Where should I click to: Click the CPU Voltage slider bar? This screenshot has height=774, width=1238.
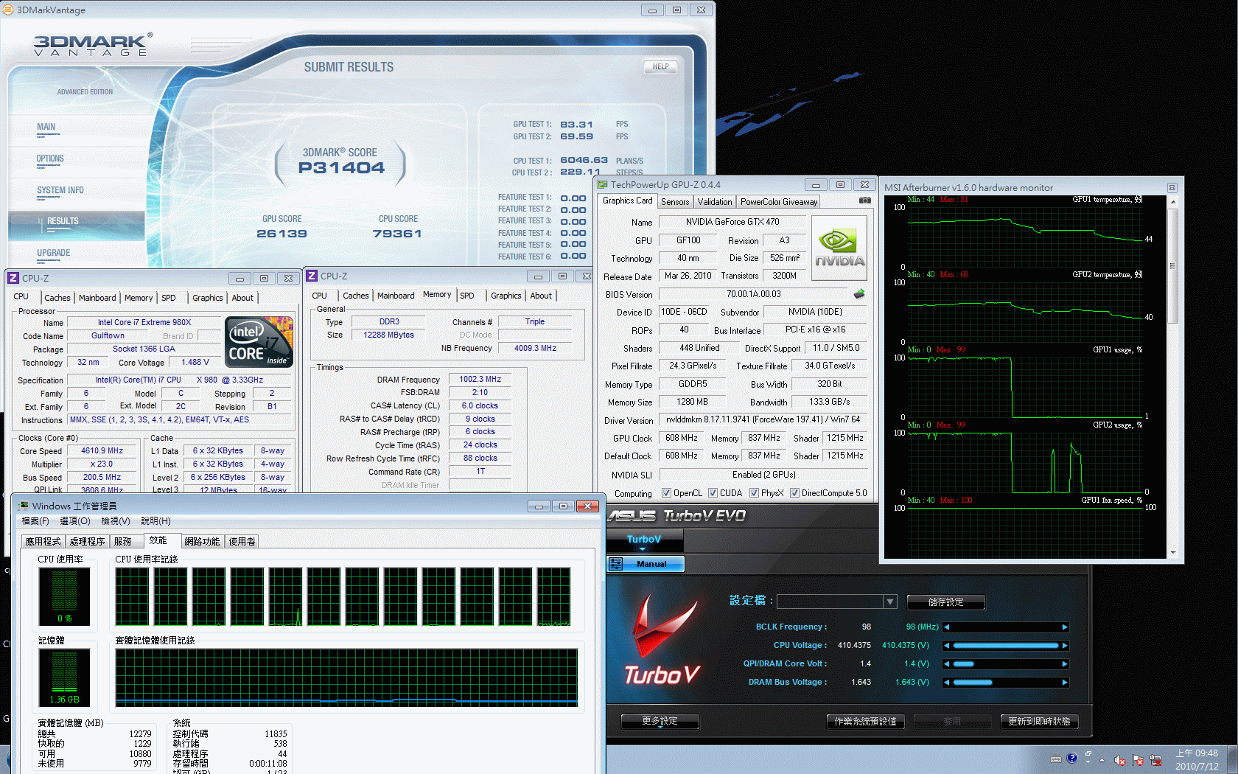click(x=1006, y=646)
